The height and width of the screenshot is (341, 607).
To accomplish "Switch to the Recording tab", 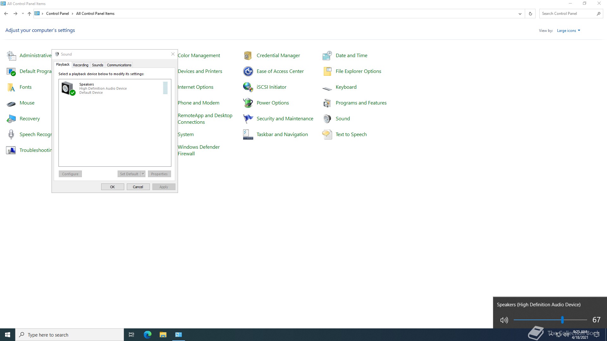I will 81,65.
